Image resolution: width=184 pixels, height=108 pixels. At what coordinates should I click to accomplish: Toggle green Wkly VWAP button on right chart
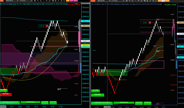98,95
